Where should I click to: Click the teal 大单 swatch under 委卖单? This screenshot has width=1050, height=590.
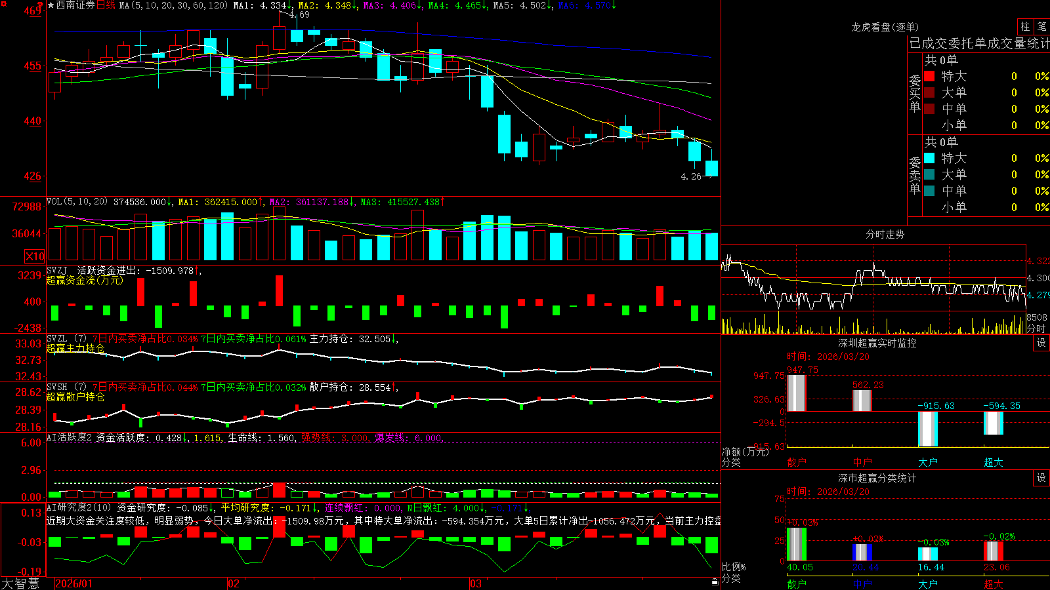click(929, 174)
